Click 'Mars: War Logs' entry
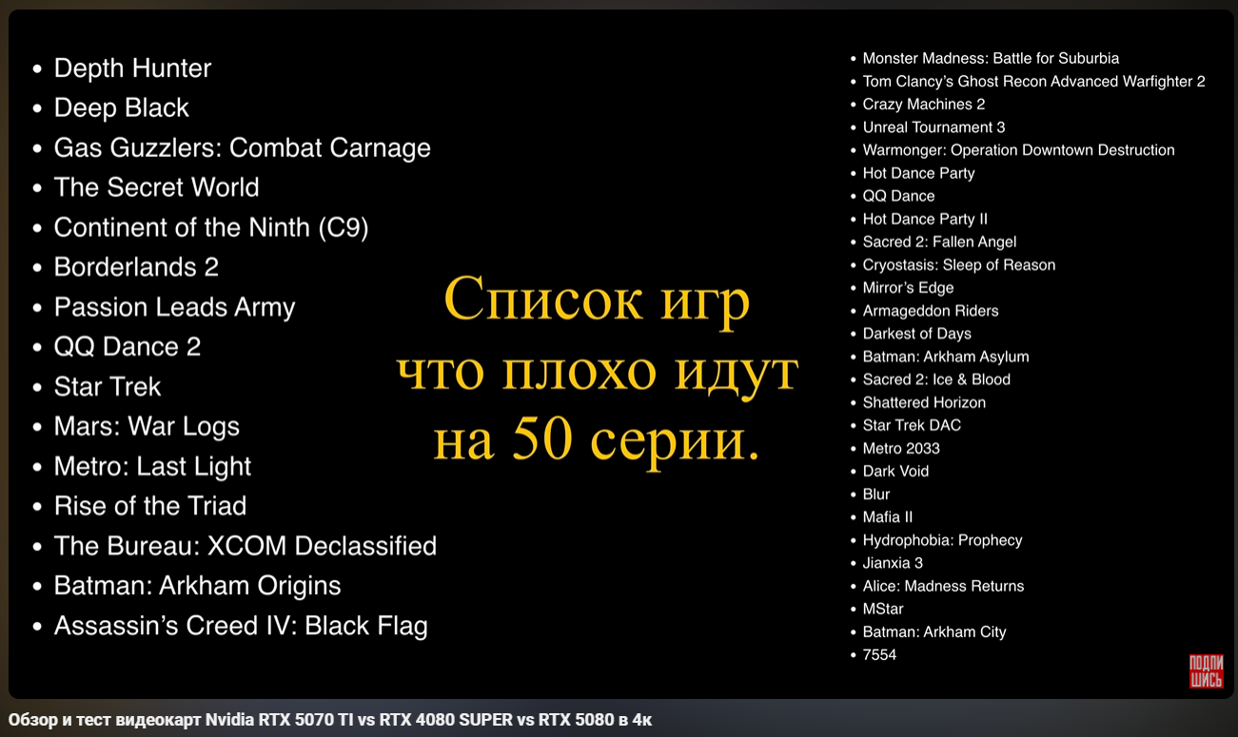 coord(147,427)
